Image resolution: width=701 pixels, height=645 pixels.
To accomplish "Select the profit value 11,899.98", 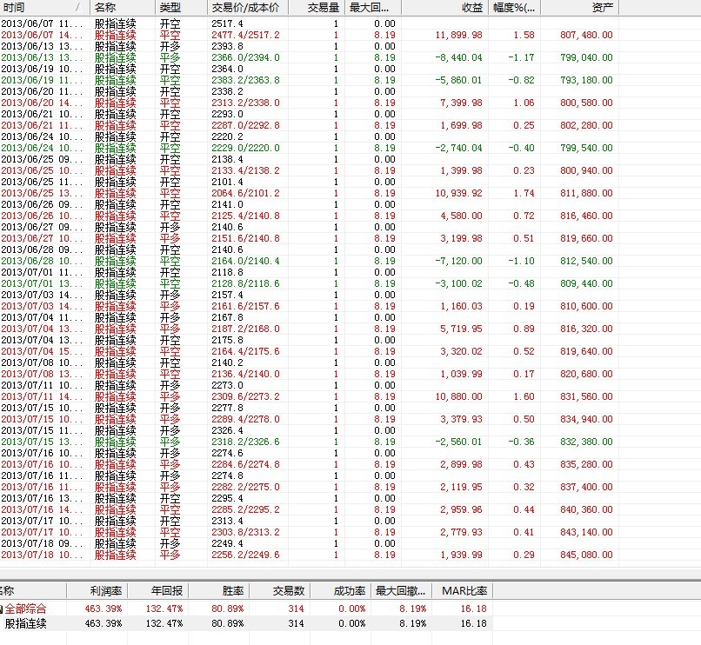I will click(x=458, y=35).
